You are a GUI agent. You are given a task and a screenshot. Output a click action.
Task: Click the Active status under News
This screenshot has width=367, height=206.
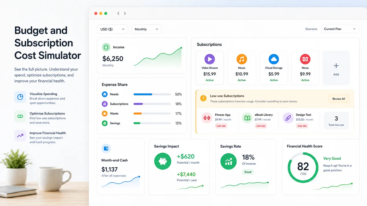tap(305, 80)
